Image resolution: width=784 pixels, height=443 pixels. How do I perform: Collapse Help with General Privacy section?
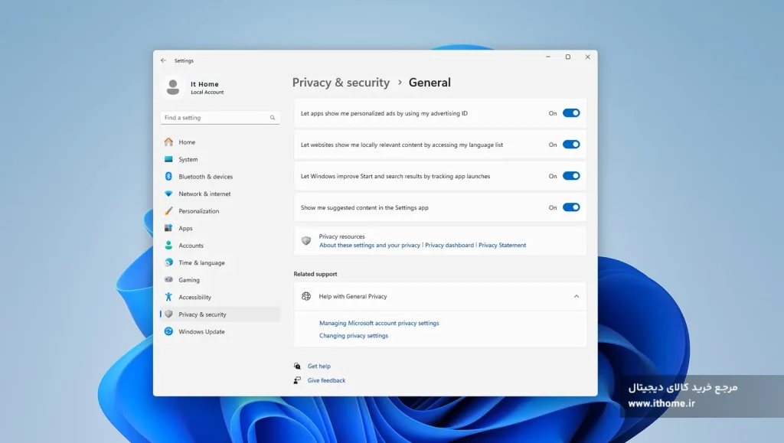click(576, 296)
